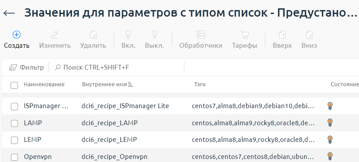359x162 pixels.
Task: Tick the LEMP row checkbox
Action: [14, 140]
